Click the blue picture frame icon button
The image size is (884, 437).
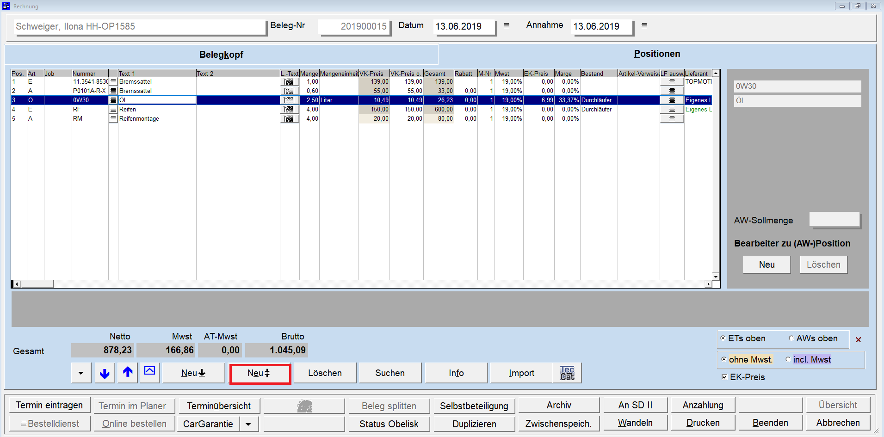pyautogui.click(x=150, y=373)
